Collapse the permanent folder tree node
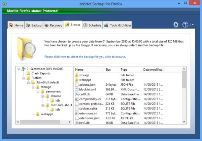 38,91
